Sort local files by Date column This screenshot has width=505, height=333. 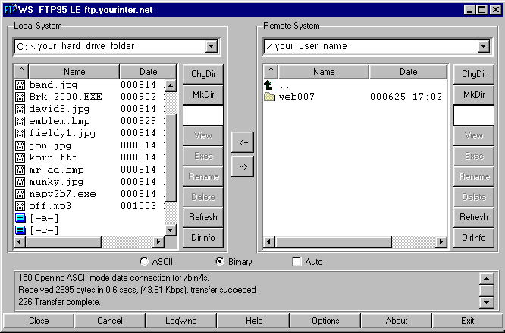(x=148, y=71)
